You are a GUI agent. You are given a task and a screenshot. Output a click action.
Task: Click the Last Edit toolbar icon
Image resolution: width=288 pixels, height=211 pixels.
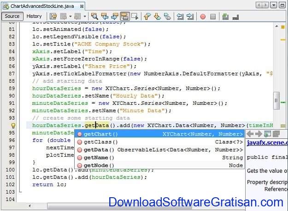[x=53, y=17]
